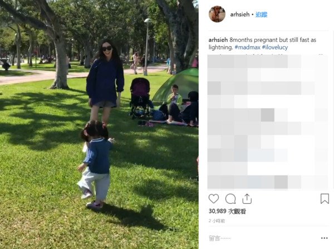Save post with bookmark icon
Screen dimensions: 334x249
(325, 199)
